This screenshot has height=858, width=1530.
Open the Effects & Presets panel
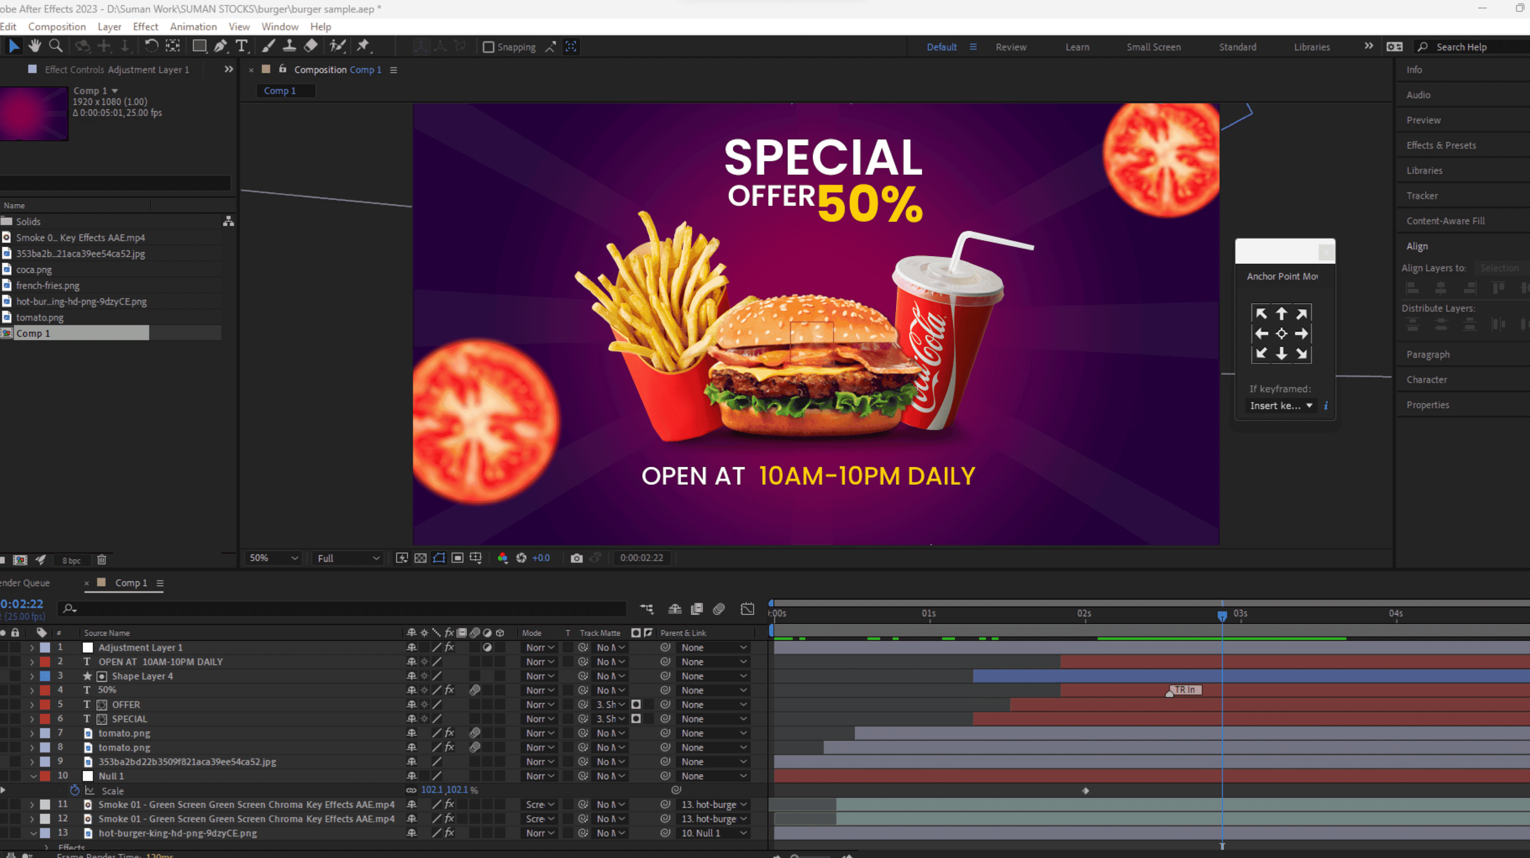1441,145
